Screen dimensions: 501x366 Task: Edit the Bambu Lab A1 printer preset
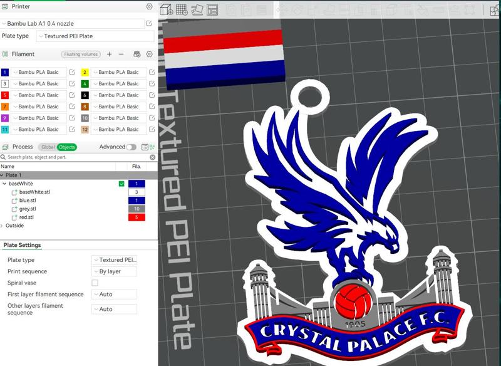tap(148, 24)
